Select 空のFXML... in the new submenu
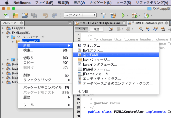 (x=116, y=55)
